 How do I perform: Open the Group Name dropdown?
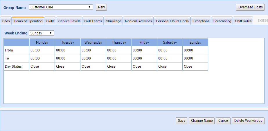point(61,7)
